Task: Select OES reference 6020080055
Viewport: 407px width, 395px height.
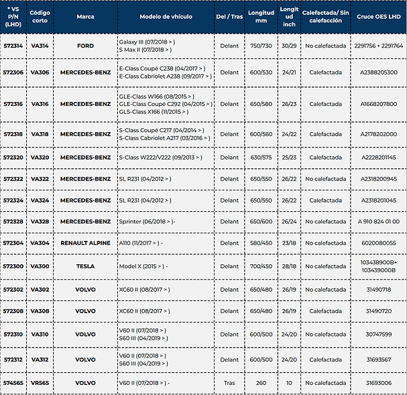Action: (x=378, y=243)
